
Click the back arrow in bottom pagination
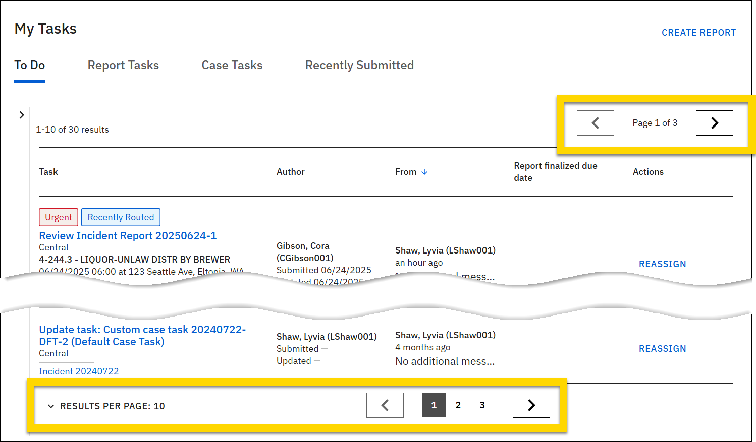tap(385, 405)
